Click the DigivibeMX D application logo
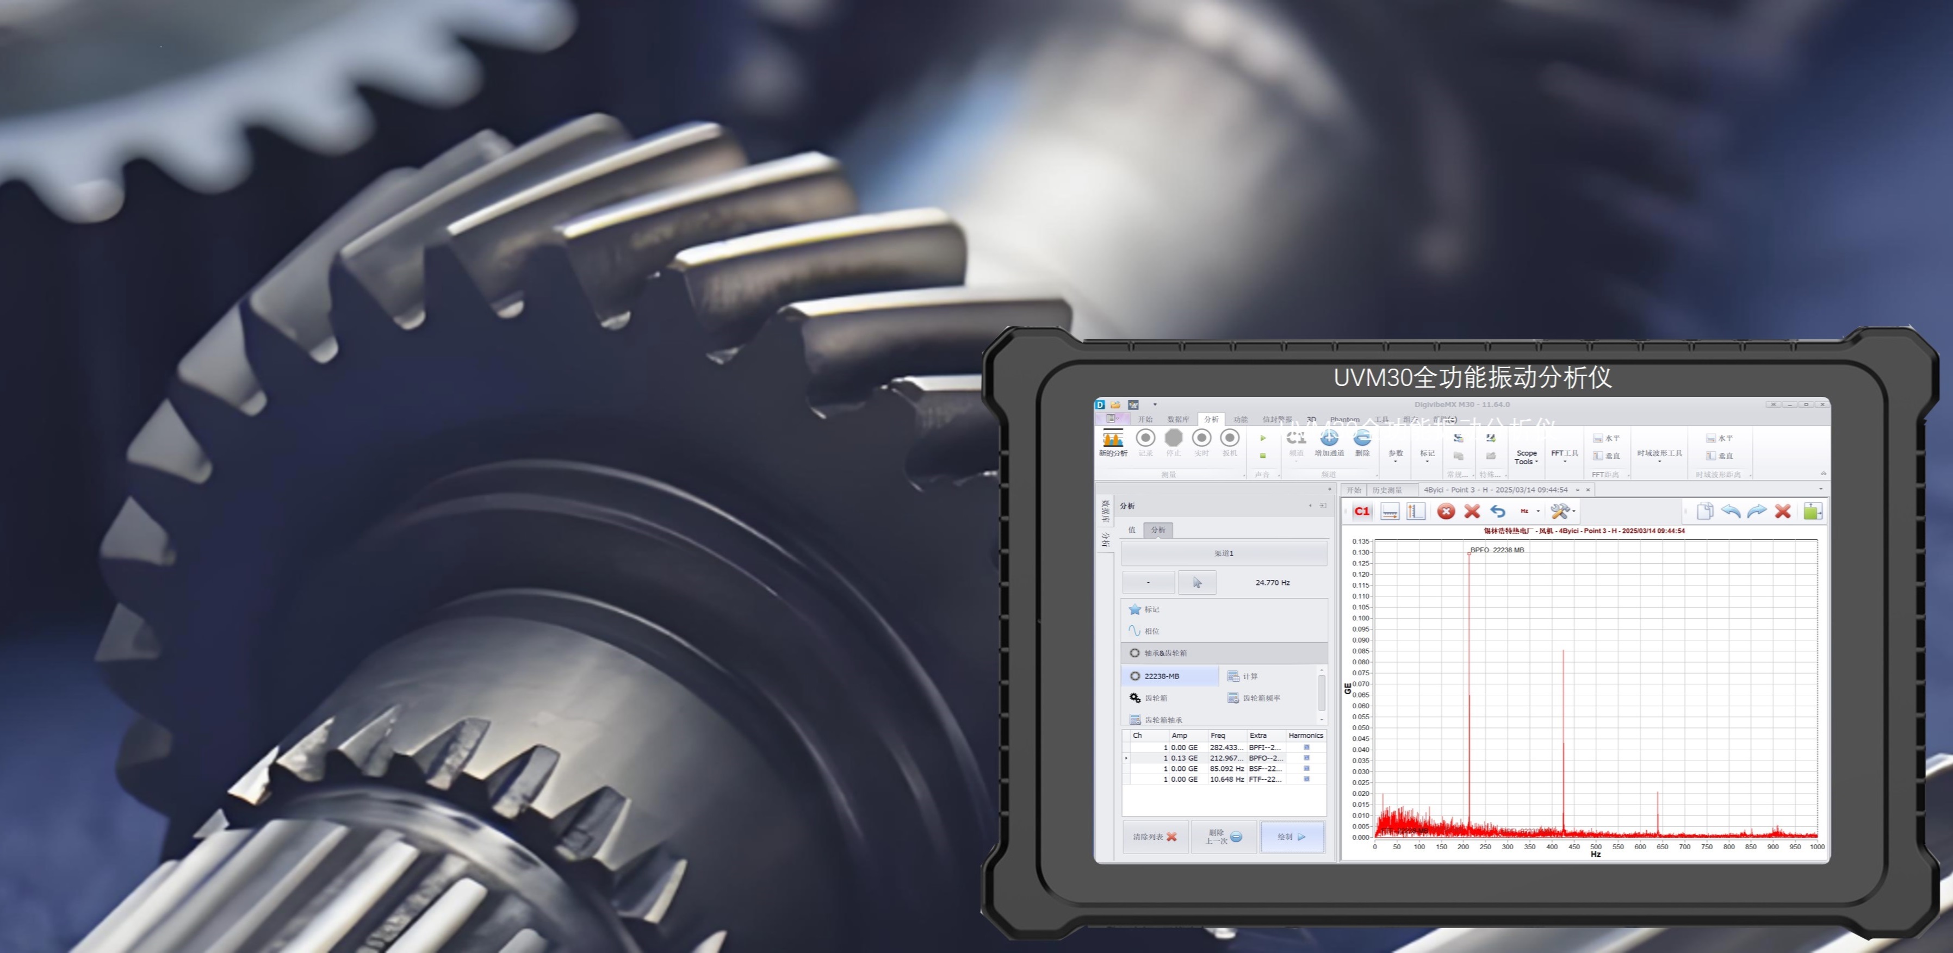 1100,404
